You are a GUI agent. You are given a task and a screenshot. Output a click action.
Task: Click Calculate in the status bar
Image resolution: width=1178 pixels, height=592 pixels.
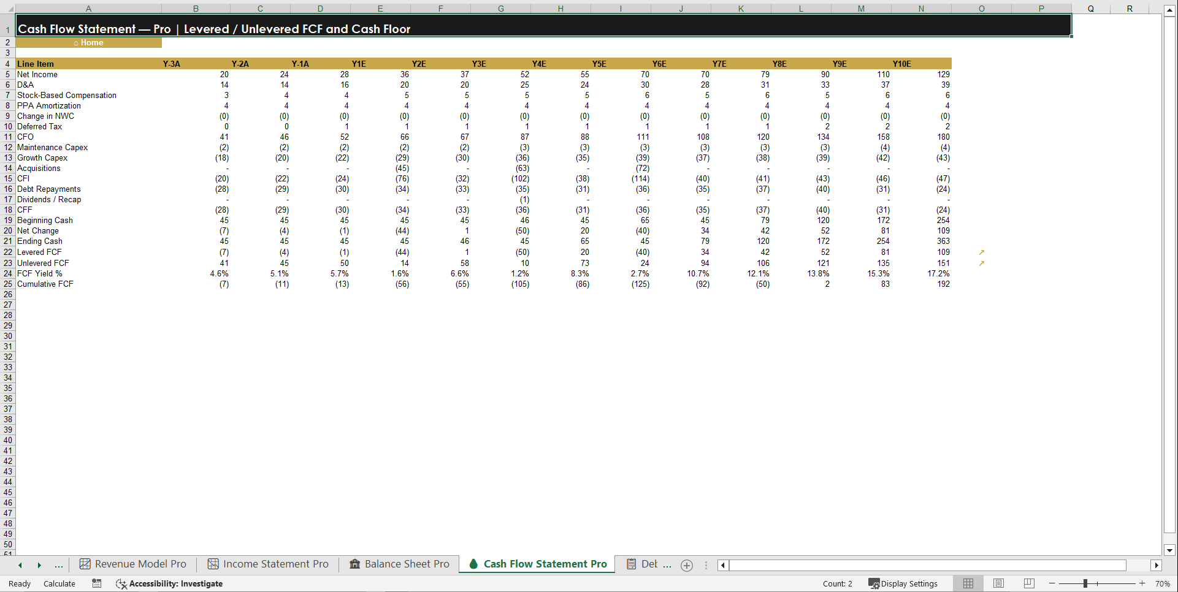point(59,583)
